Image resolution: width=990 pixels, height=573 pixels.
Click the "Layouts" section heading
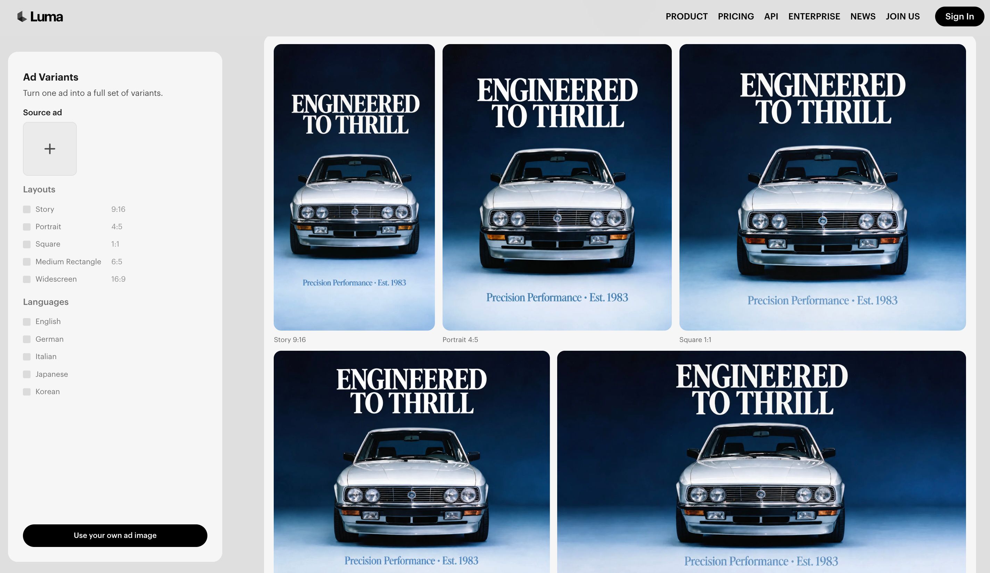[39, 189]
